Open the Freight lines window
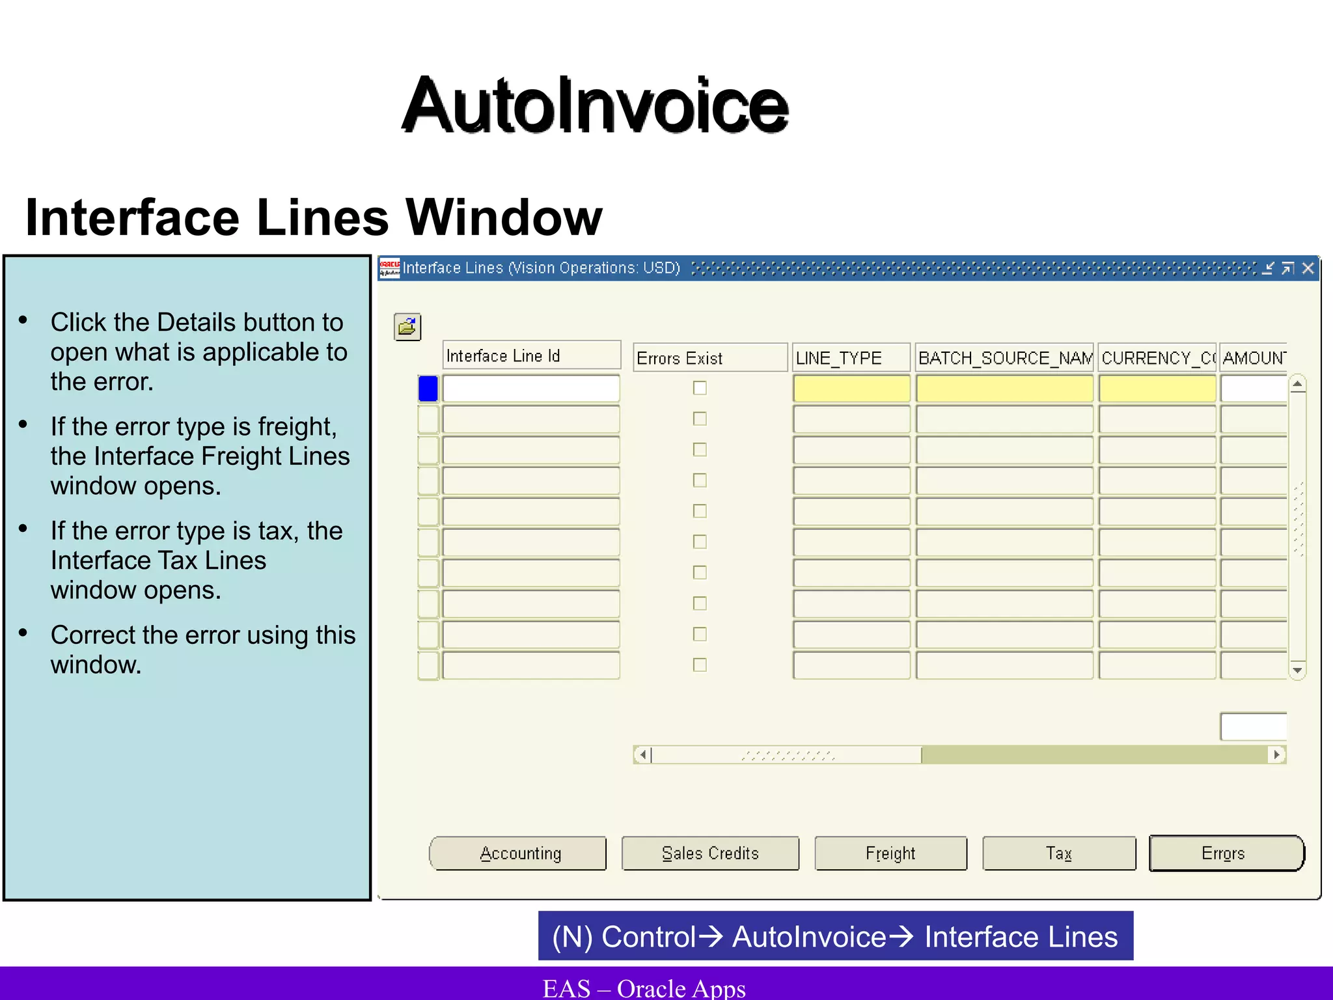1333x1000 pixels. [890, 853]
